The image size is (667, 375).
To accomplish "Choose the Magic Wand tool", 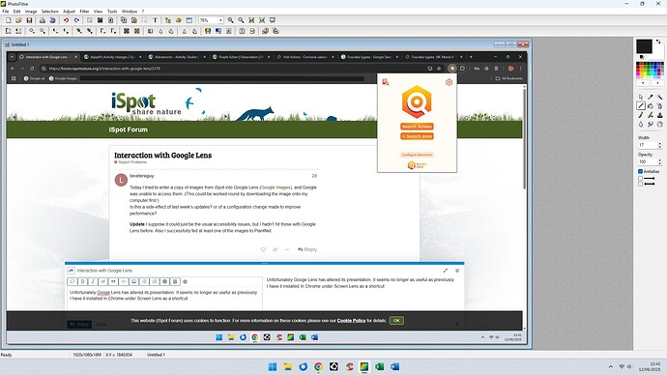I will click(x=659, y=97).
